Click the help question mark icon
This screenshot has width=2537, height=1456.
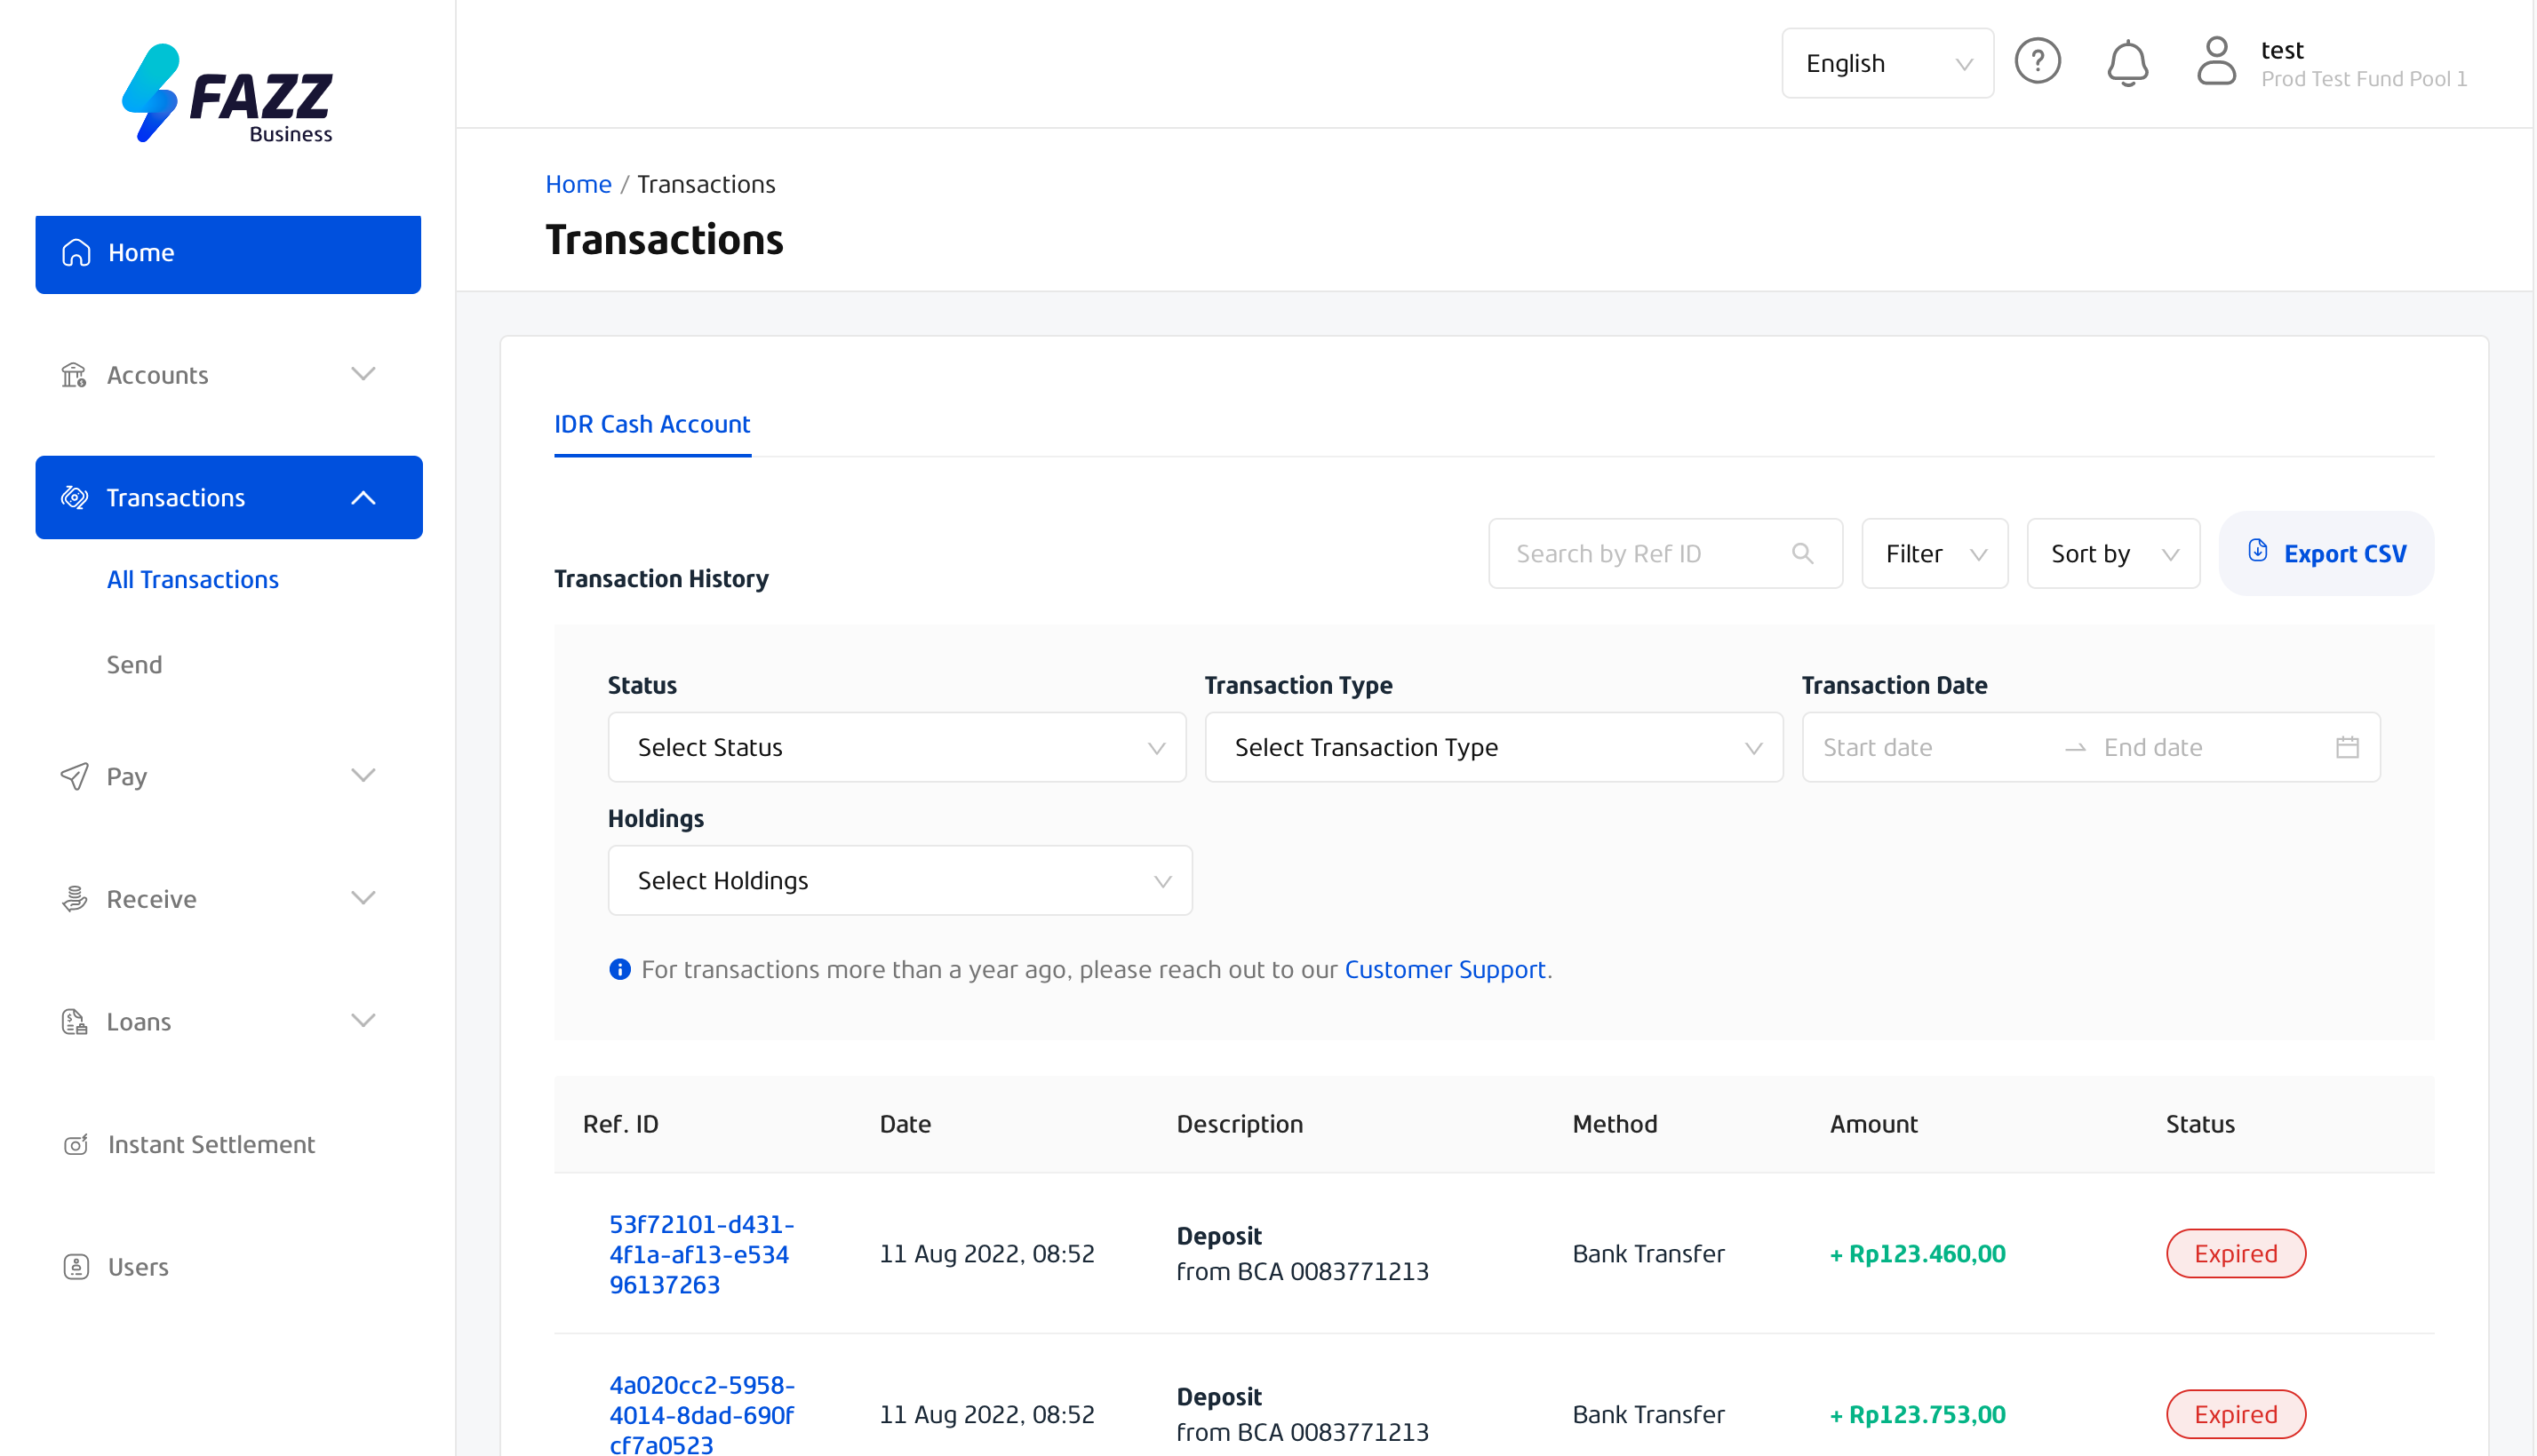click(x=2036, y=62)
